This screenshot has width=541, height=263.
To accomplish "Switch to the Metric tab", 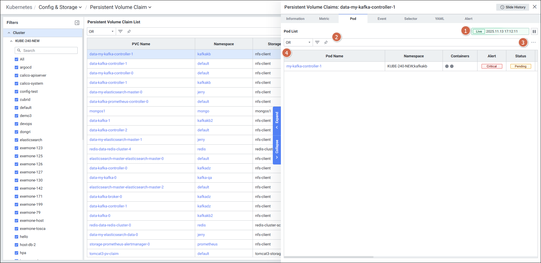I will [324, 19].
